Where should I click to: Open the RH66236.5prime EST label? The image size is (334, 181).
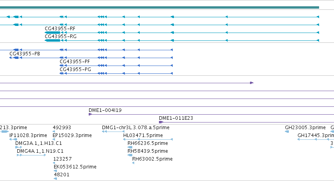pyautogui.click(x=148, y=143)
